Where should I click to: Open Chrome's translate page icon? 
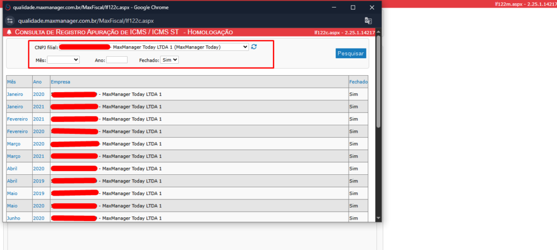click(368, 21)
